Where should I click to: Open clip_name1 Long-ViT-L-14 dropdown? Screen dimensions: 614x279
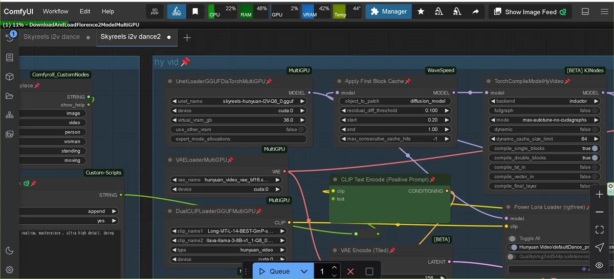click(x=228, y=231)
